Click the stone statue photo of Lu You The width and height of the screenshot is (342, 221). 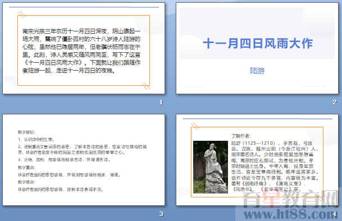(211, 167)
